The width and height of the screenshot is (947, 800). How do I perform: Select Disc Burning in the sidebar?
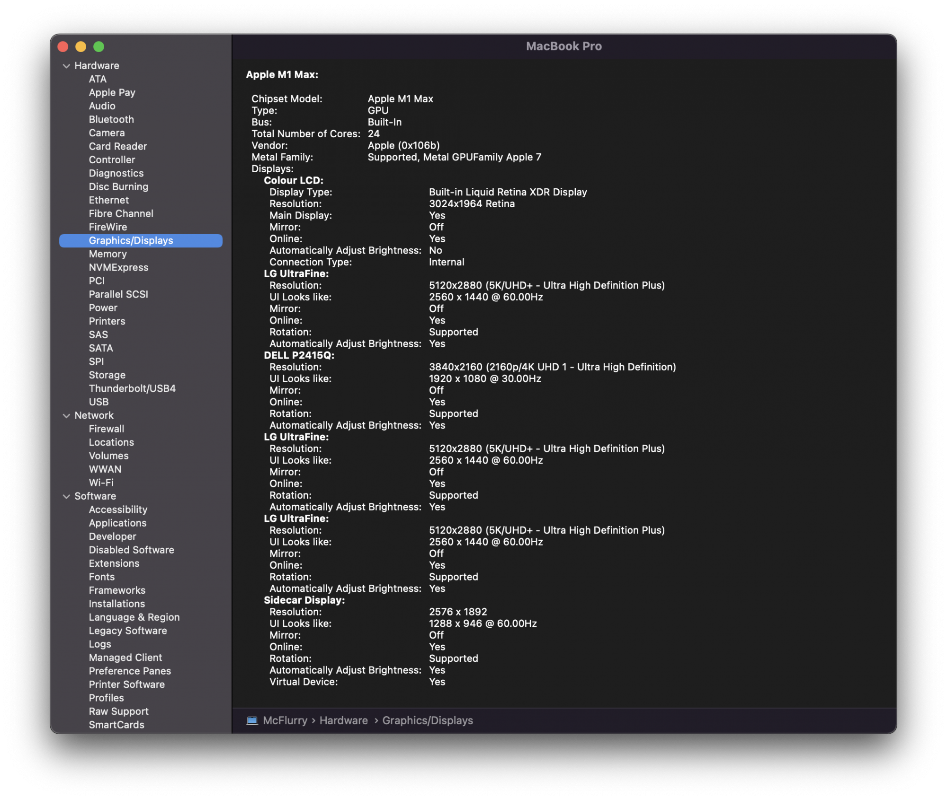tap(118, 187)
